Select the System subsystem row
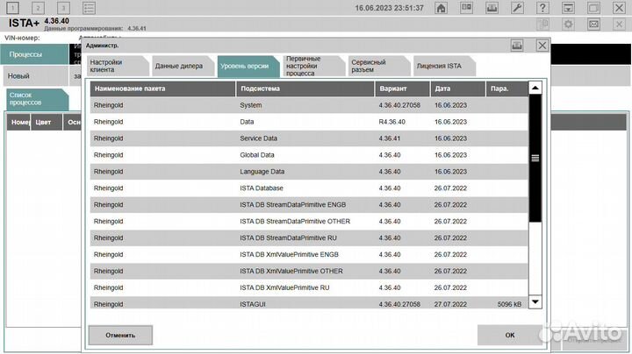Viewport: 632px width, 354px height. click(309, 105)
